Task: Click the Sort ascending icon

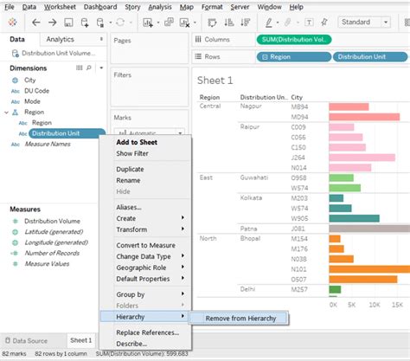Action: (x=229, y=23)
